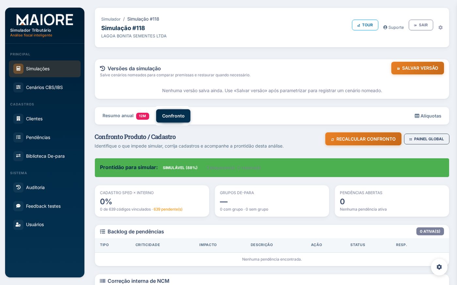Viewport: 457px width, 285px height.
Task: Select the Pendências checklist icon
Action: (18, 137)
